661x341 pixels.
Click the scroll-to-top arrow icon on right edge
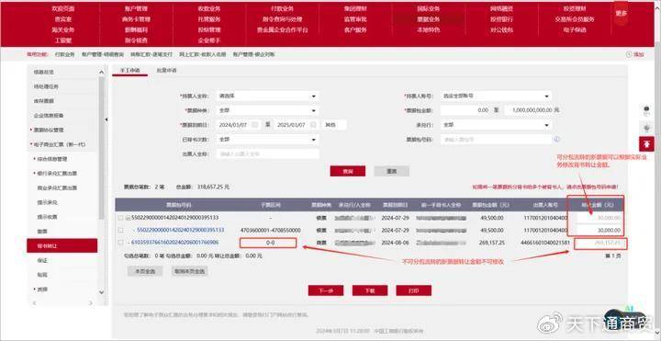646,144
